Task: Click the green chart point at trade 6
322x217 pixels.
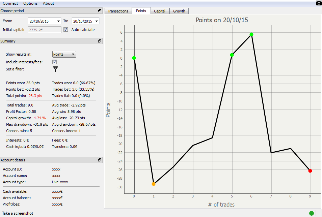Action: click(251, 34)
